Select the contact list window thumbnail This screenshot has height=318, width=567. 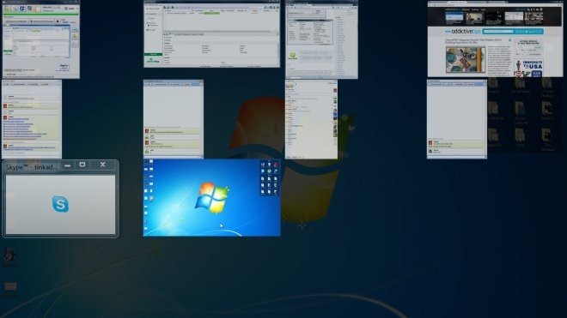pyautogui.click(x=311, y=119)
